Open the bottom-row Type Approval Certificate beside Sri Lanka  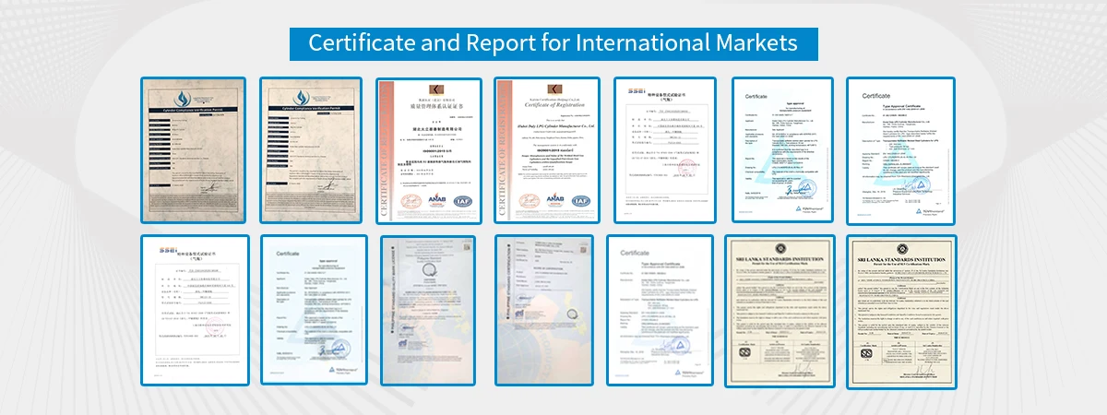(x=660, y=310)
